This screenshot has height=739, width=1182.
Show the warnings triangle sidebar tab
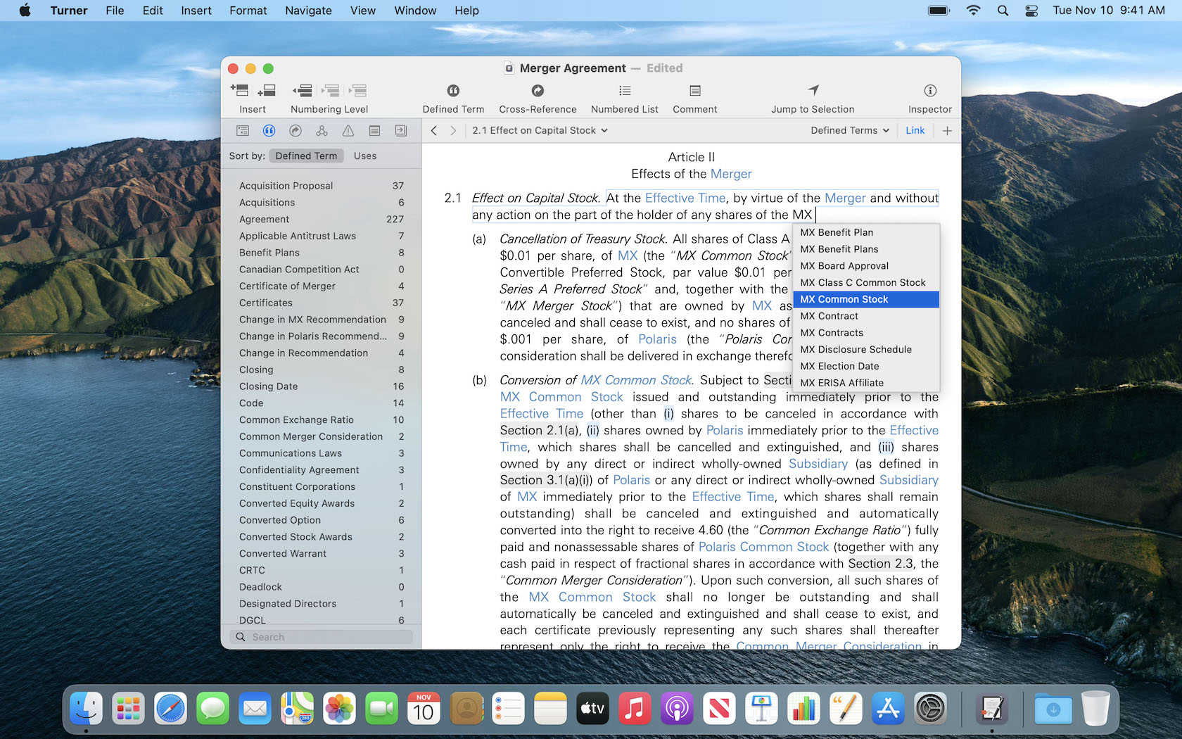pos(348,130)
